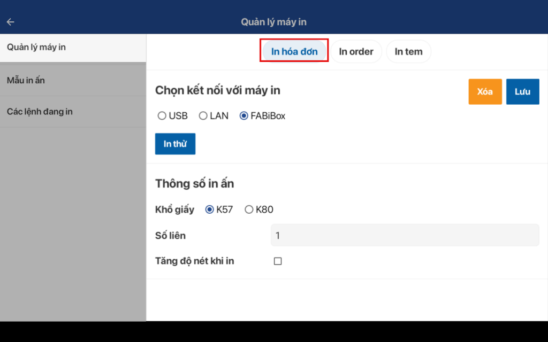The width and height of the screenshot is (548, 342).
Task: Pick the K80 paper size
Action: click(249, 209)
